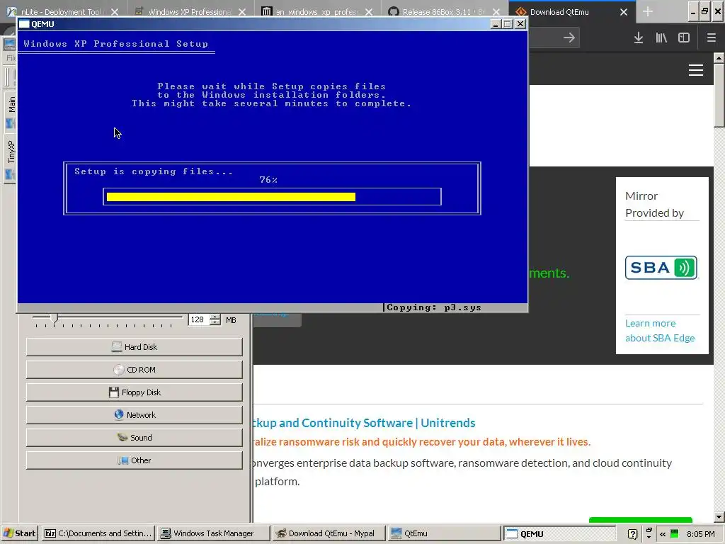Click the yellow setup progress bar
The image size is (725, 544).
(231, 197)
